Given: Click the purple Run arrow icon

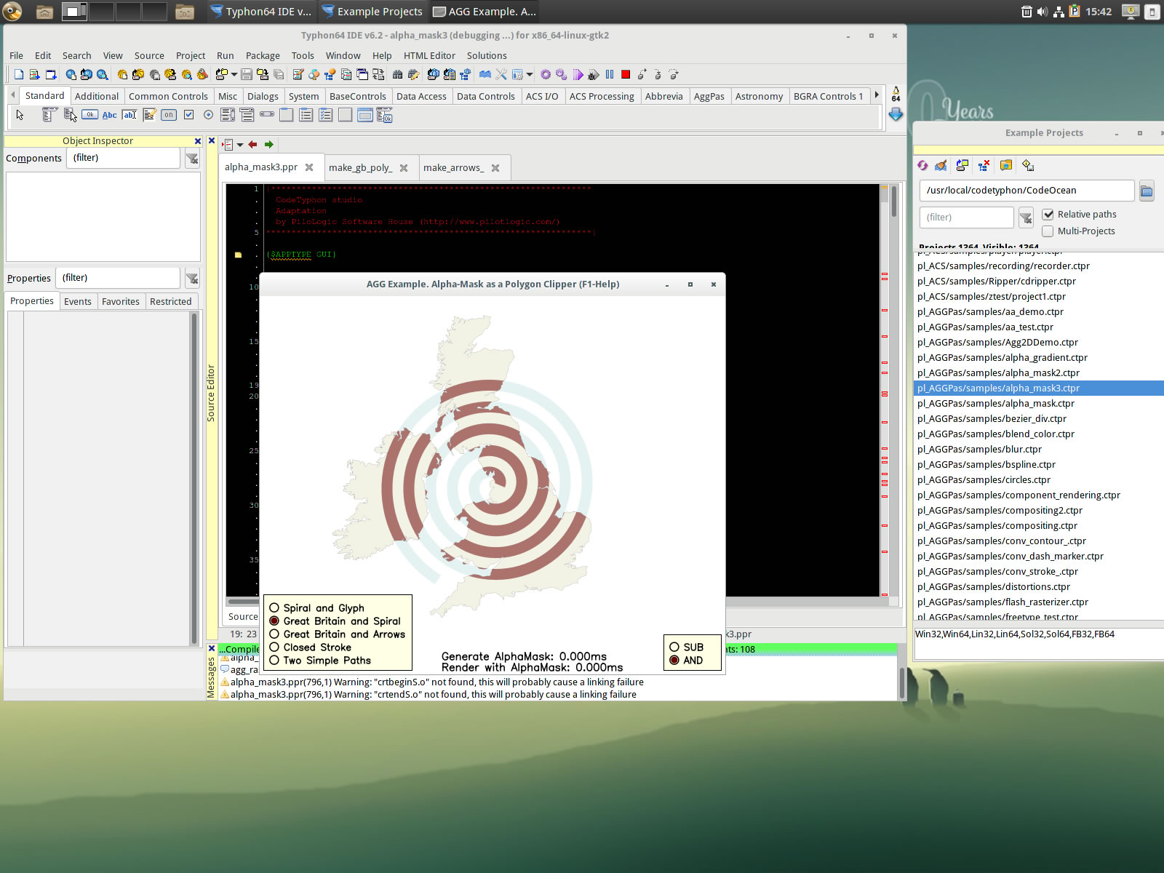Looking at the screenshot, I should point(578,74).
